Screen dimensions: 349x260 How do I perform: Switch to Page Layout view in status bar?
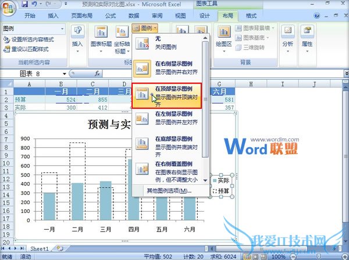[255, 257]
